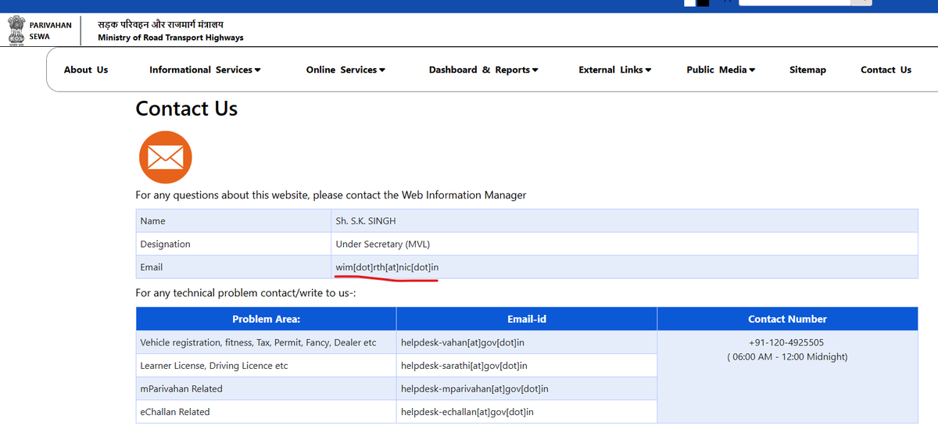Click Ministry of Road Transport Highways text
The height and width of the screenshot is (440, 938).
[x=170, y=38]
